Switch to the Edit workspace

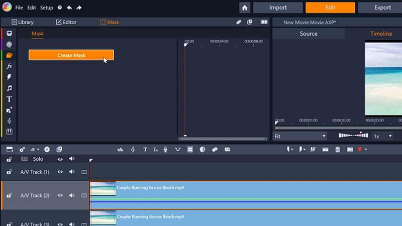(x=330, y=8)
